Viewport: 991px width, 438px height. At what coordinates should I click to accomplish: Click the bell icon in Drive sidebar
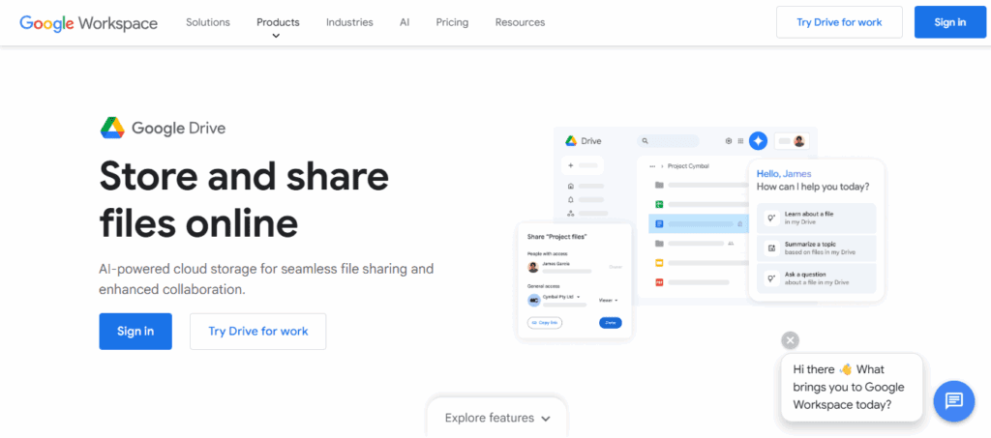pos(571,199)
